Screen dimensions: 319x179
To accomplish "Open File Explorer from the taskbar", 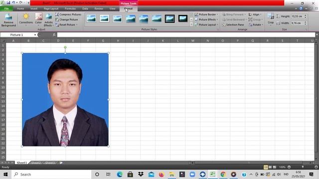I will (171, 175).
